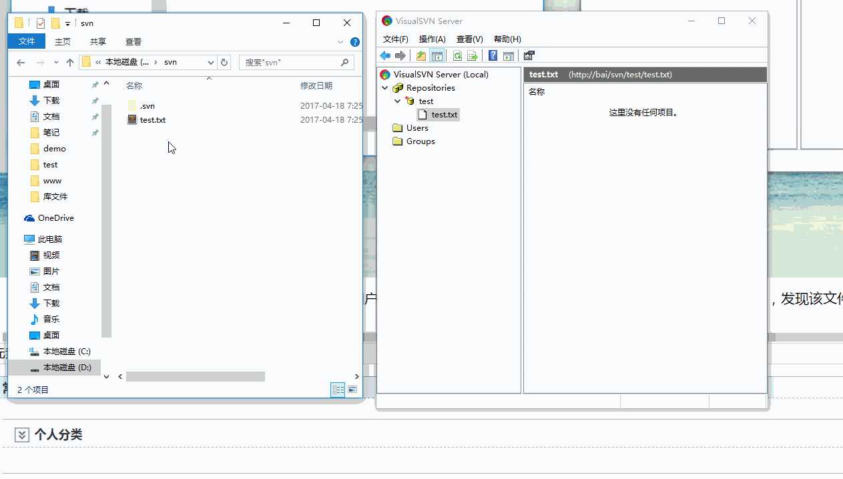The width and height of the screenshot is (843, 479).
Task: Select 此电脑 in navigation pane
Action: (x=50, y=239)
